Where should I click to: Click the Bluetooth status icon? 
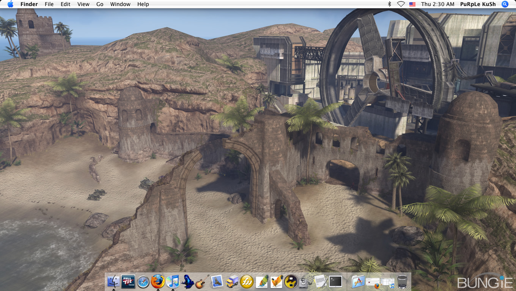tap(389, 4)
